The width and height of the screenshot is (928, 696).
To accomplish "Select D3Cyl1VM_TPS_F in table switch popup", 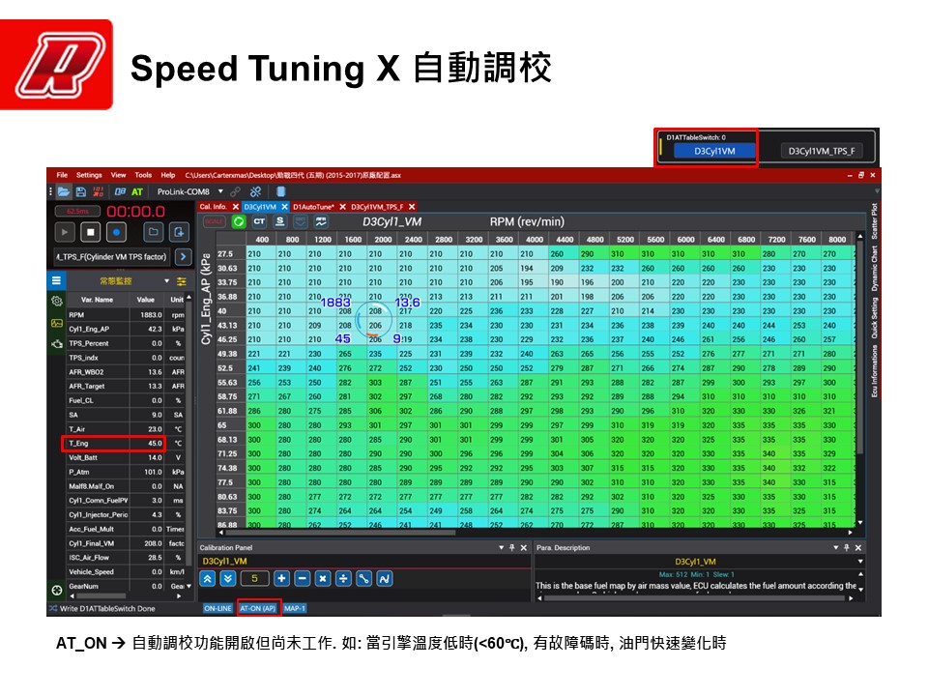I will point(821,151).
